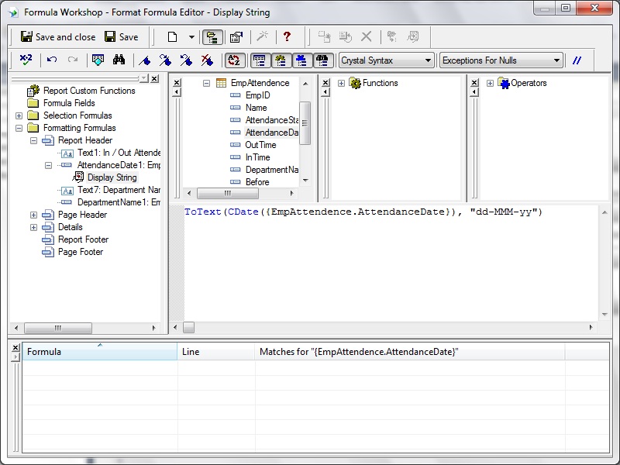Click the workshop tree horizontal scrollbar
This screenshot has height=465, width=620.
coord(58,328)
